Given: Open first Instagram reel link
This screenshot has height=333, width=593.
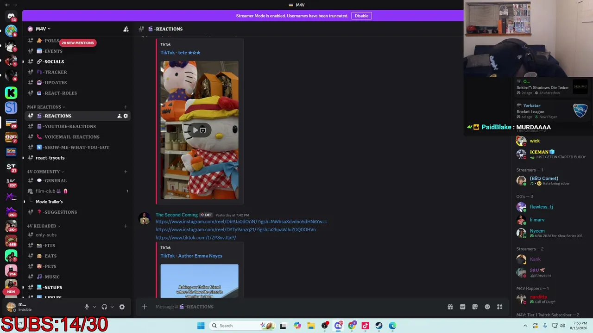Looking at the screenshot, I should click(241, 222).
